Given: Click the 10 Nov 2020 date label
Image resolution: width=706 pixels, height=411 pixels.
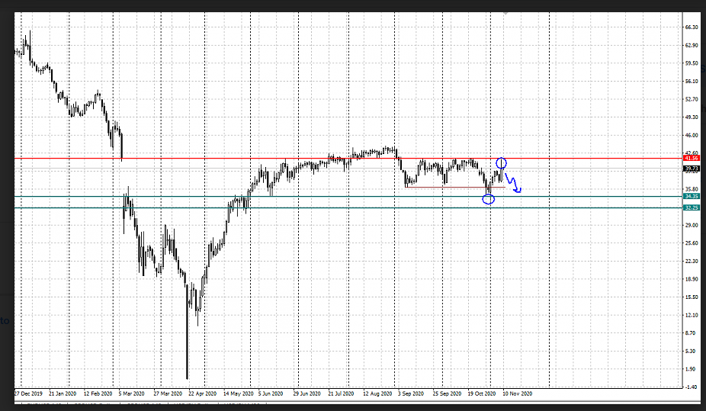Looking at the screenshot, I should tap(517, 393).
